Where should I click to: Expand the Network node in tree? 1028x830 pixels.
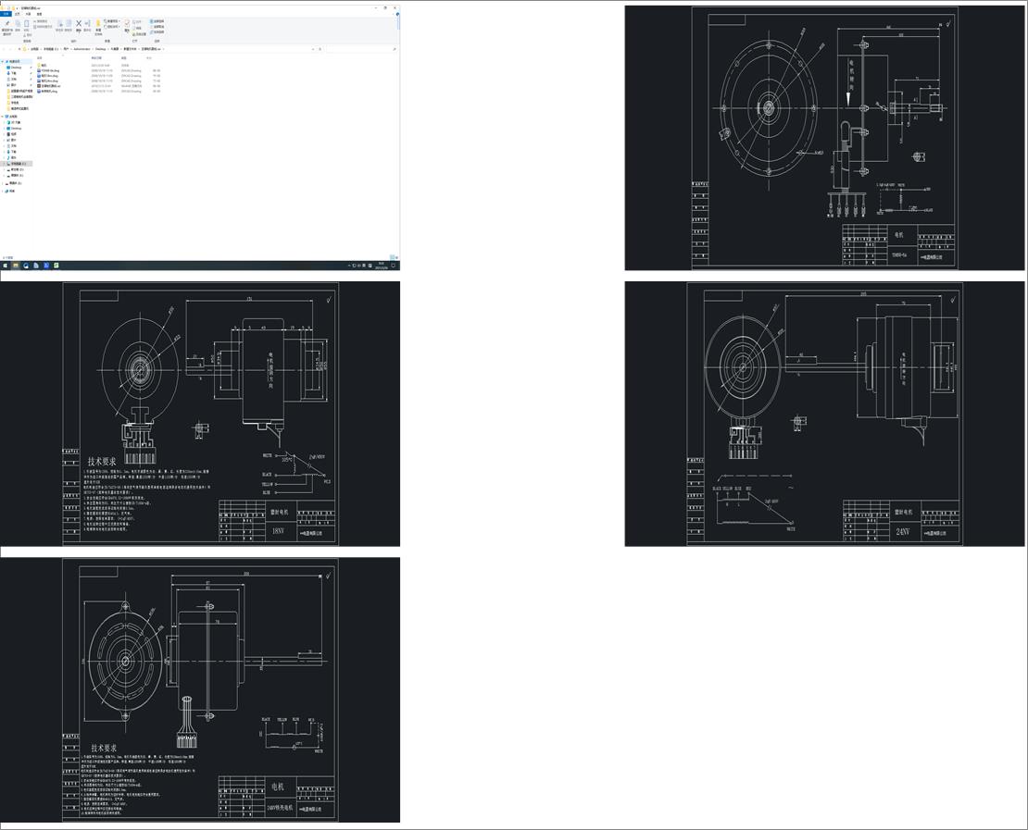3,192
